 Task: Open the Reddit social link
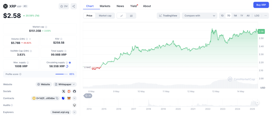coord(69,91)
